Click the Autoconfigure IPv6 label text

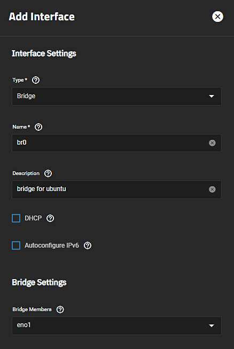tap(52, 245)
